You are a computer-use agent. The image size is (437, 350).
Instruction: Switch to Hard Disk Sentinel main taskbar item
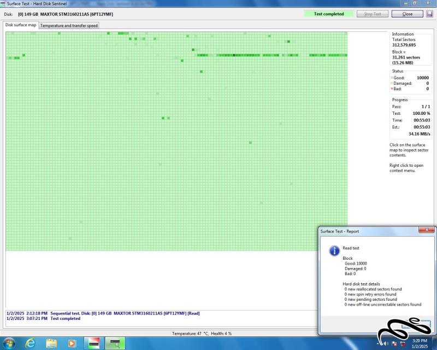point(93,343)
